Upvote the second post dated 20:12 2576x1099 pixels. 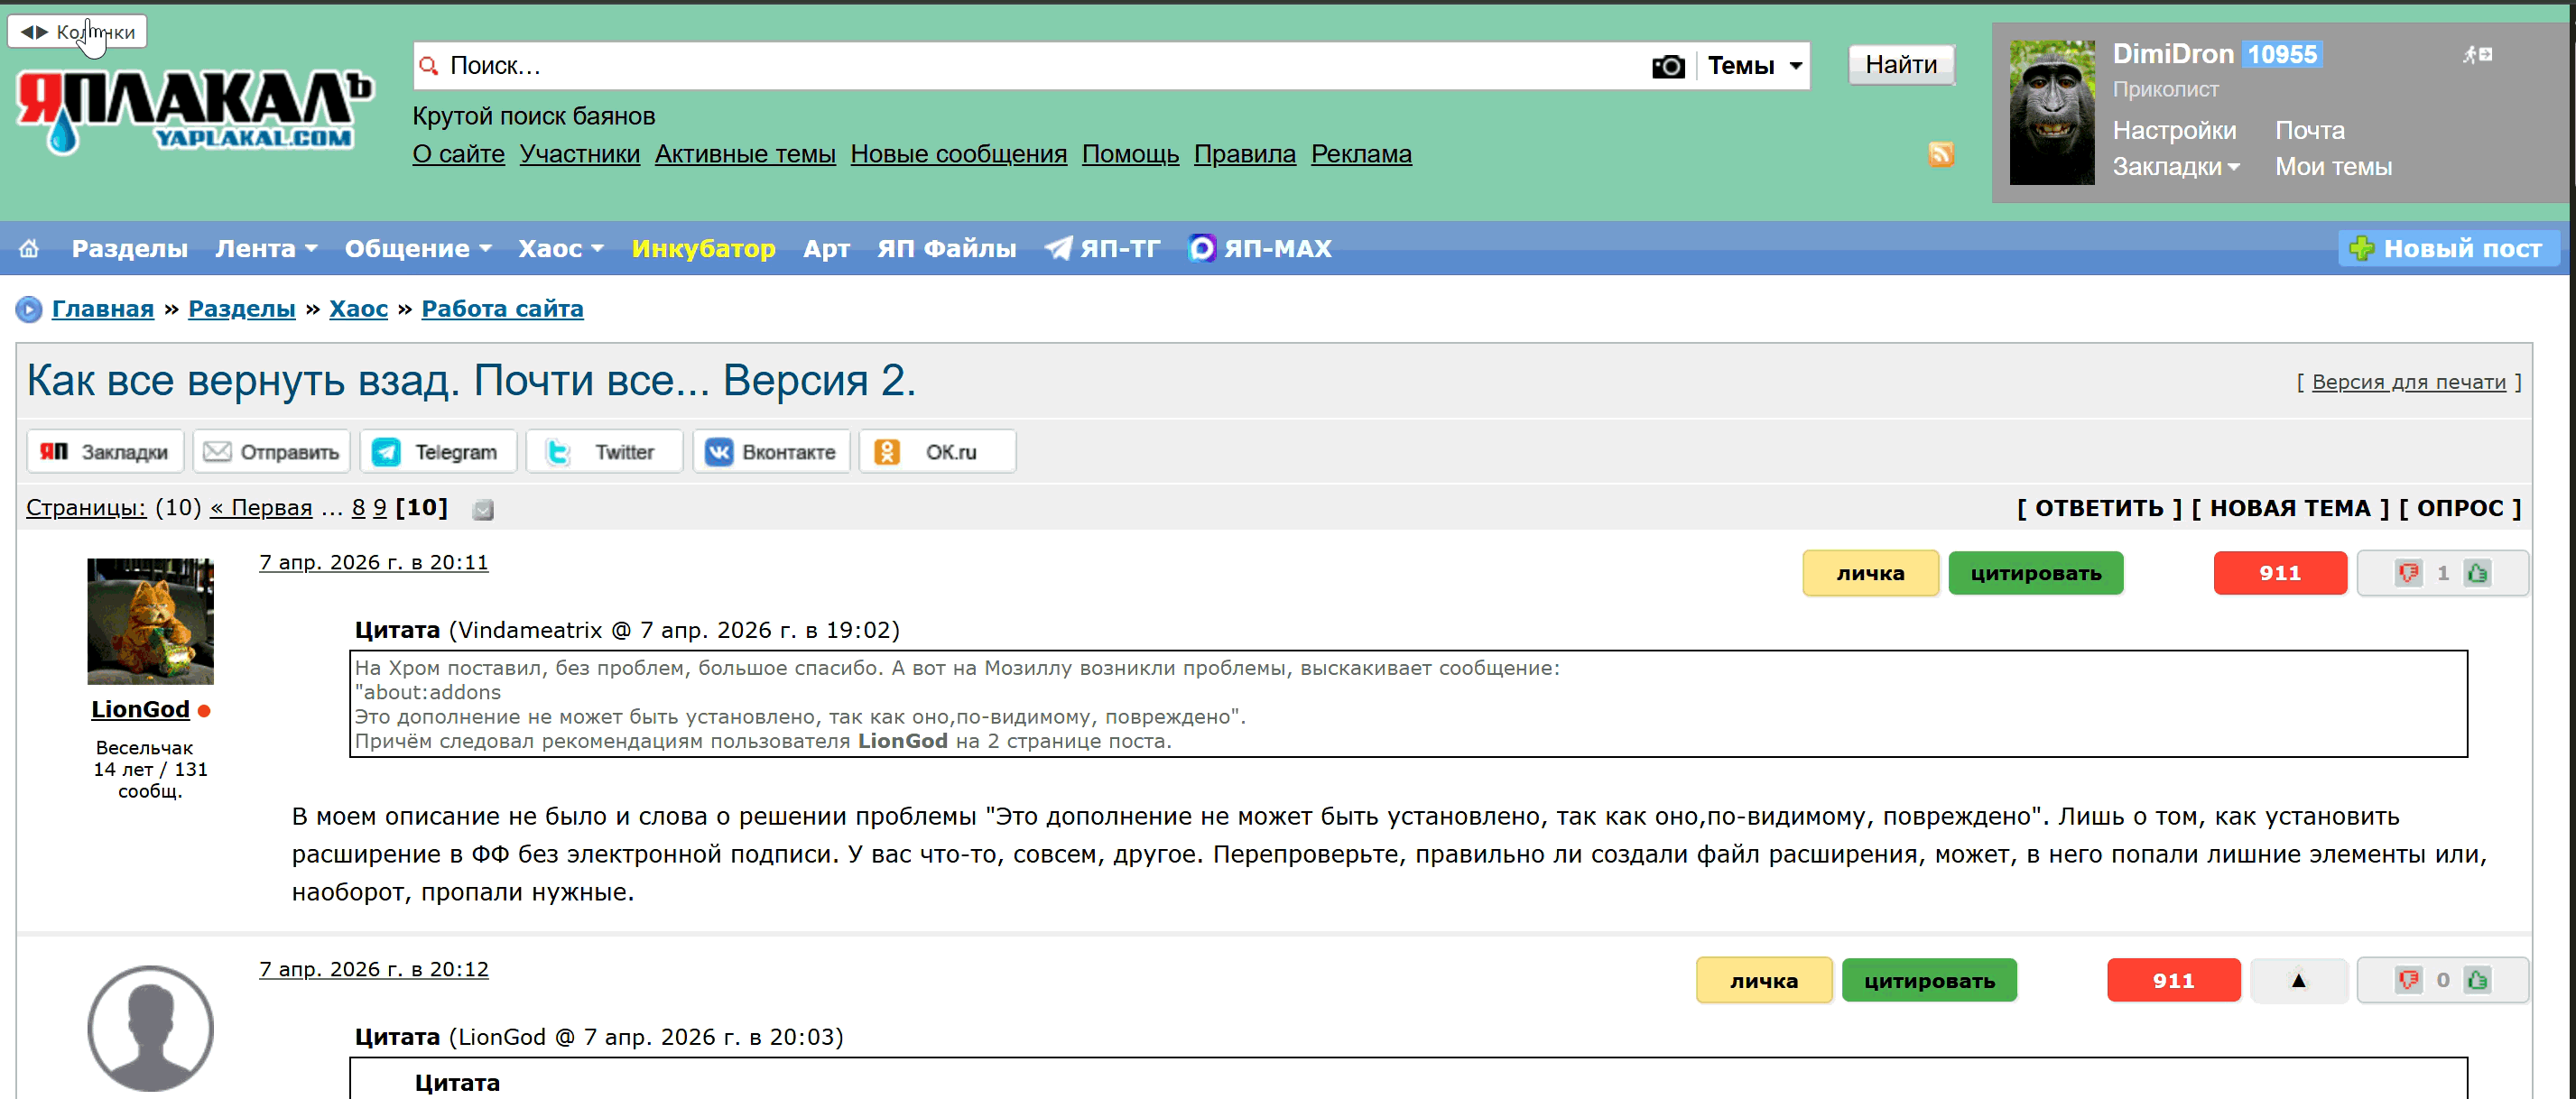tap(2477, 980)
